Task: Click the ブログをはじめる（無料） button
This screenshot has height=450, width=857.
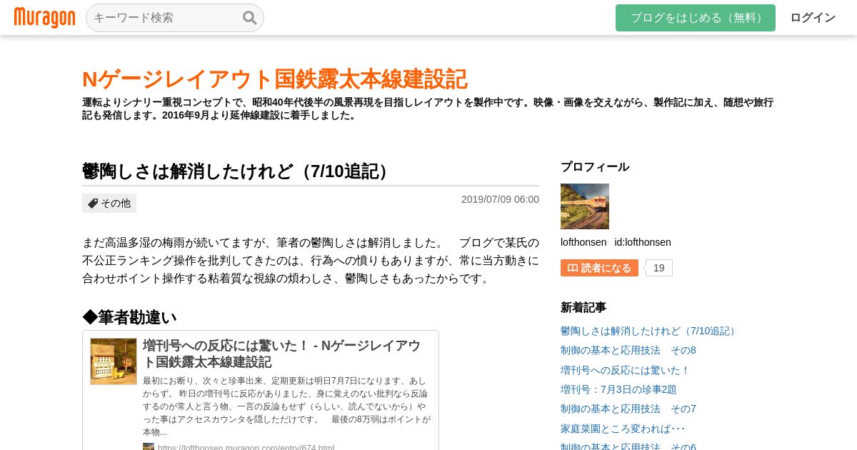Action: 696,18
